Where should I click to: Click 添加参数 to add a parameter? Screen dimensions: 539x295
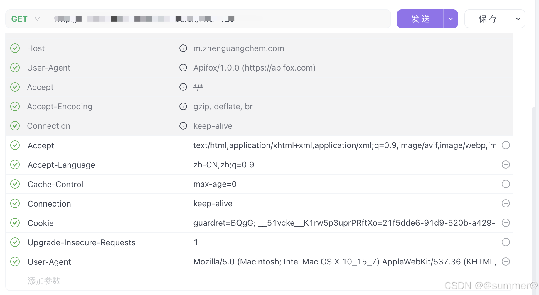coord(44,281)
